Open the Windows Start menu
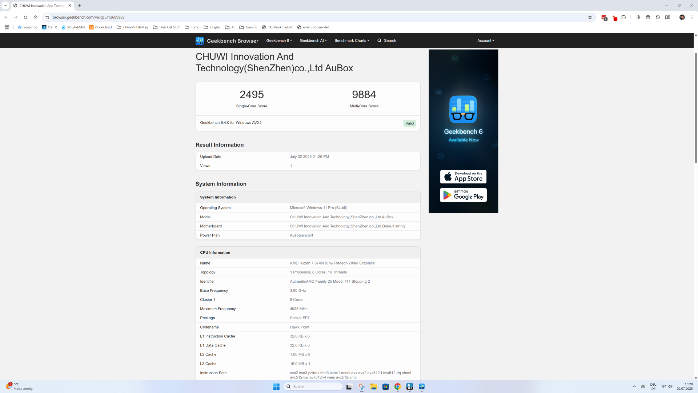Viewport: 698px width, 393px height. (276, 386)
